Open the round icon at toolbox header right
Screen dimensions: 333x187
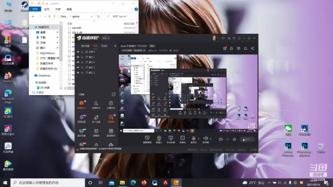[114, 94]
